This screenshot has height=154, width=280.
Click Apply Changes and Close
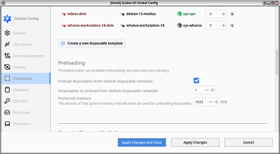pos(142,142)
